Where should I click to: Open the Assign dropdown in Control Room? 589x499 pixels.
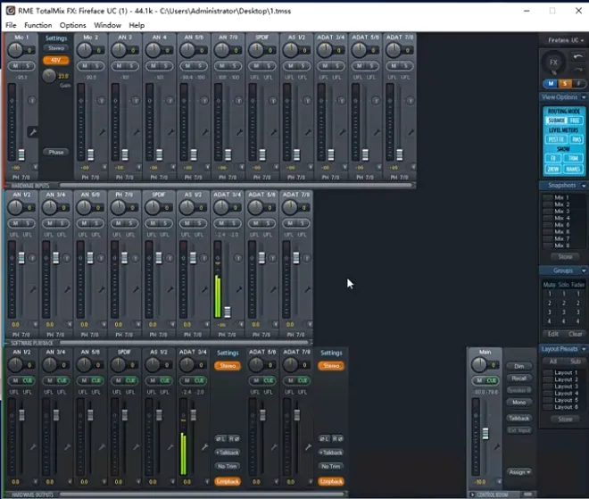pyautogui.click(x=518, y=472)
